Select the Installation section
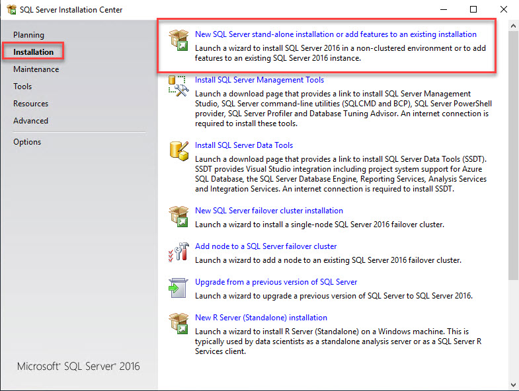The height and width of the screenshot is (391, 519). coord(34,52)
